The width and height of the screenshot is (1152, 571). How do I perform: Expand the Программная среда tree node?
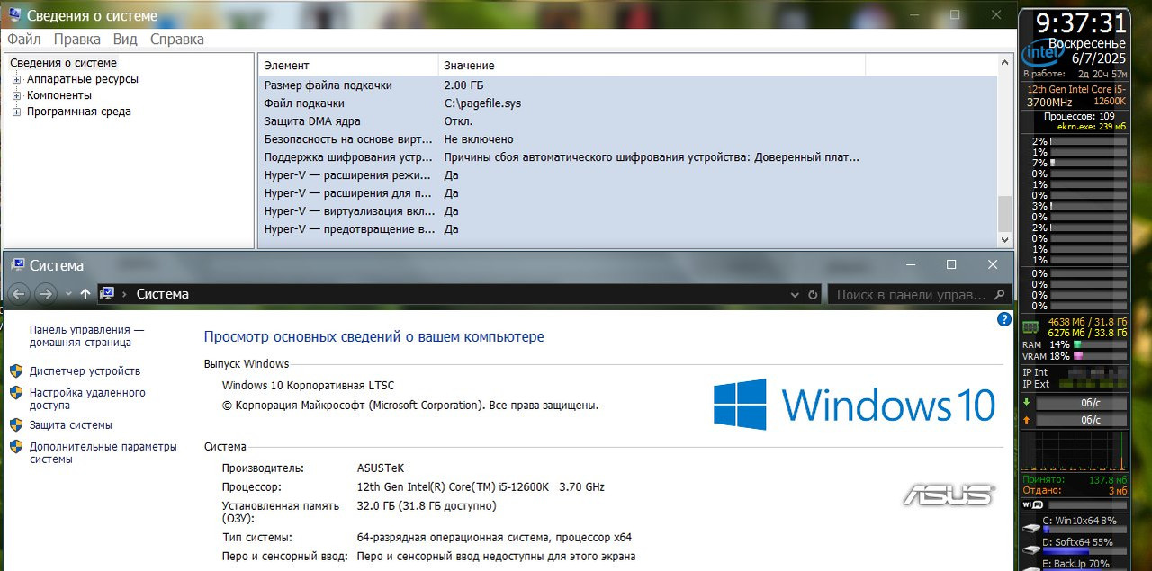click(16, 112)
